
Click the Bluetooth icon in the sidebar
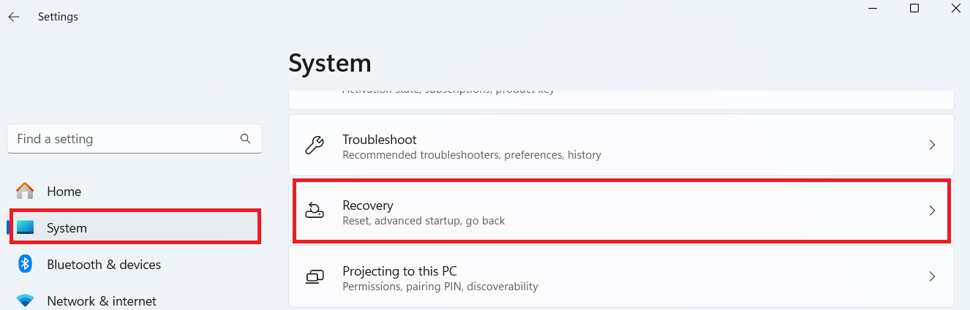pos(25,264)
